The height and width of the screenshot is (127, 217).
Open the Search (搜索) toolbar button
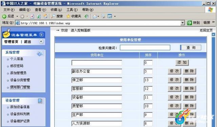pos(57,16)
